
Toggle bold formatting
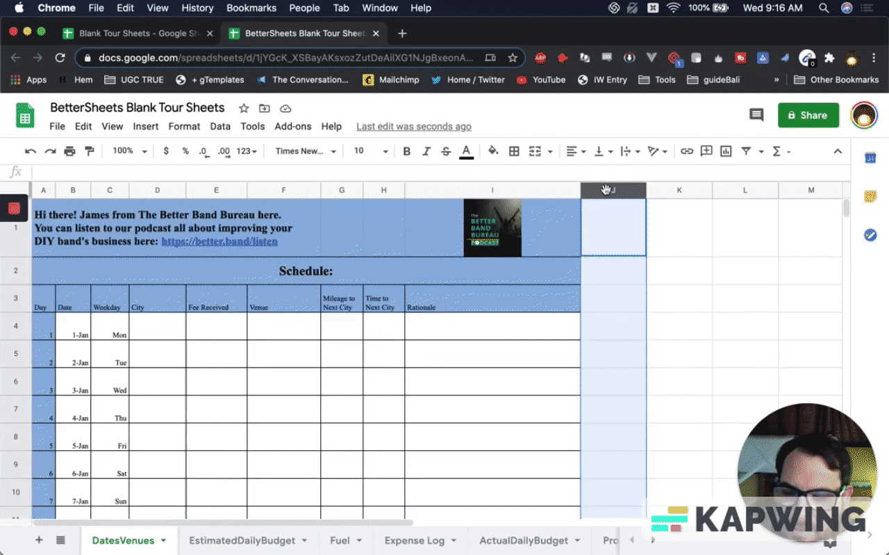click(407, 151)
